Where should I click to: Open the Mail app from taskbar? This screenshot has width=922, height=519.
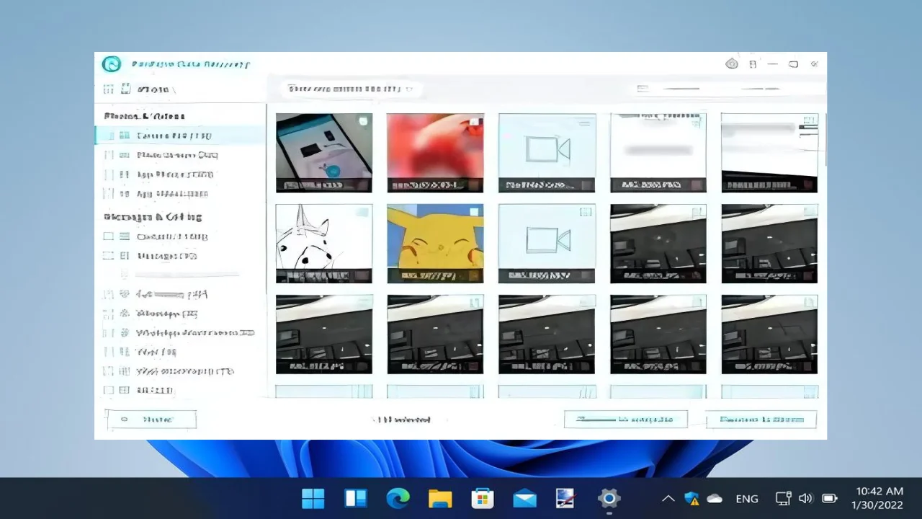point(524,498)
